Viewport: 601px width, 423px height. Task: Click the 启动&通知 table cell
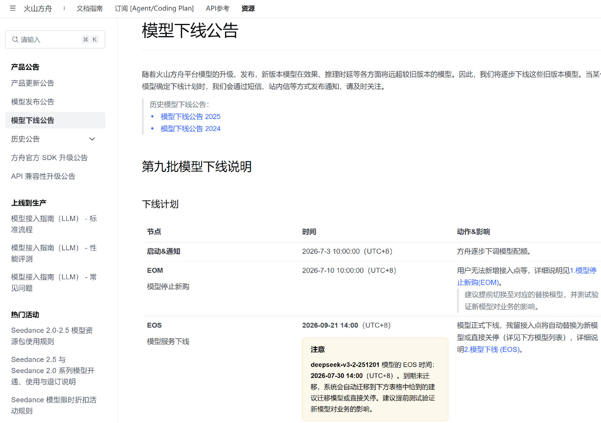[163, 251]
